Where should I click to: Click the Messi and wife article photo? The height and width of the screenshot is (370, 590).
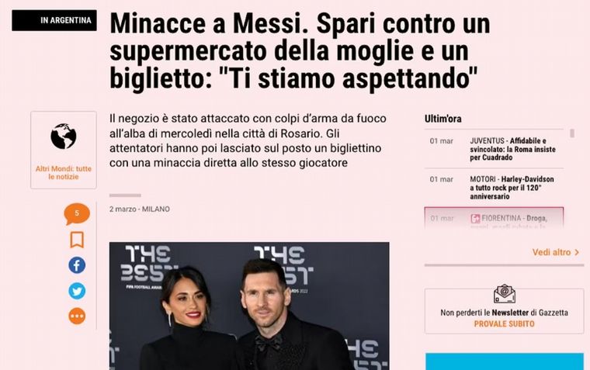(249, 306)
